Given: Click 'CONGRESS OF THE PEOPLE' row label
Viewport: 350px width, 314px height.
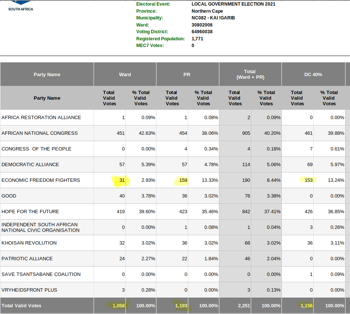Looking at the screenshot, I should pyautogui.click(x=36, y=149).
